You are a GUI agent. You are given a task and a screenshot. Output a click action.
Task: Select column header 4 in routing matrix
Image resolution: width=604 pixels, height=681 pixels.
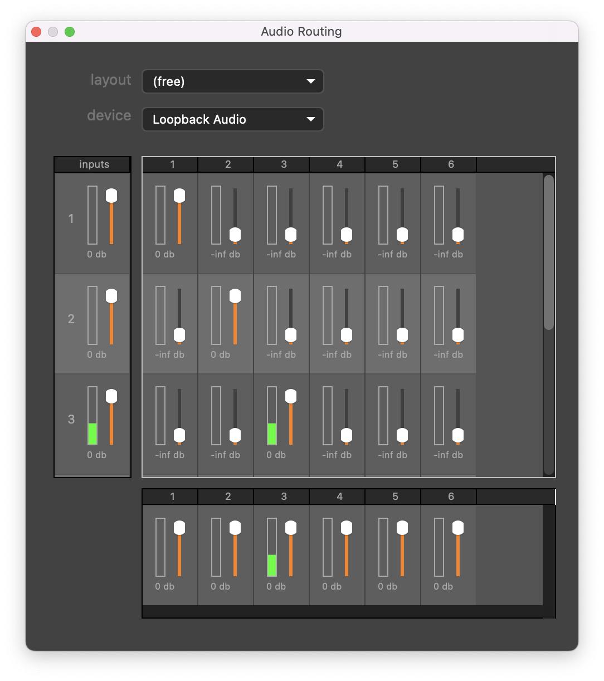339,164
